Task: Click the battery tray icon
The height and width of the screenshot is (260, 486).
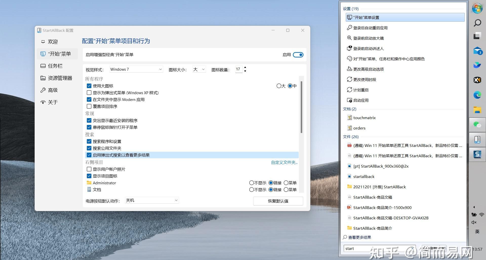Action: (x=474, y=215)
